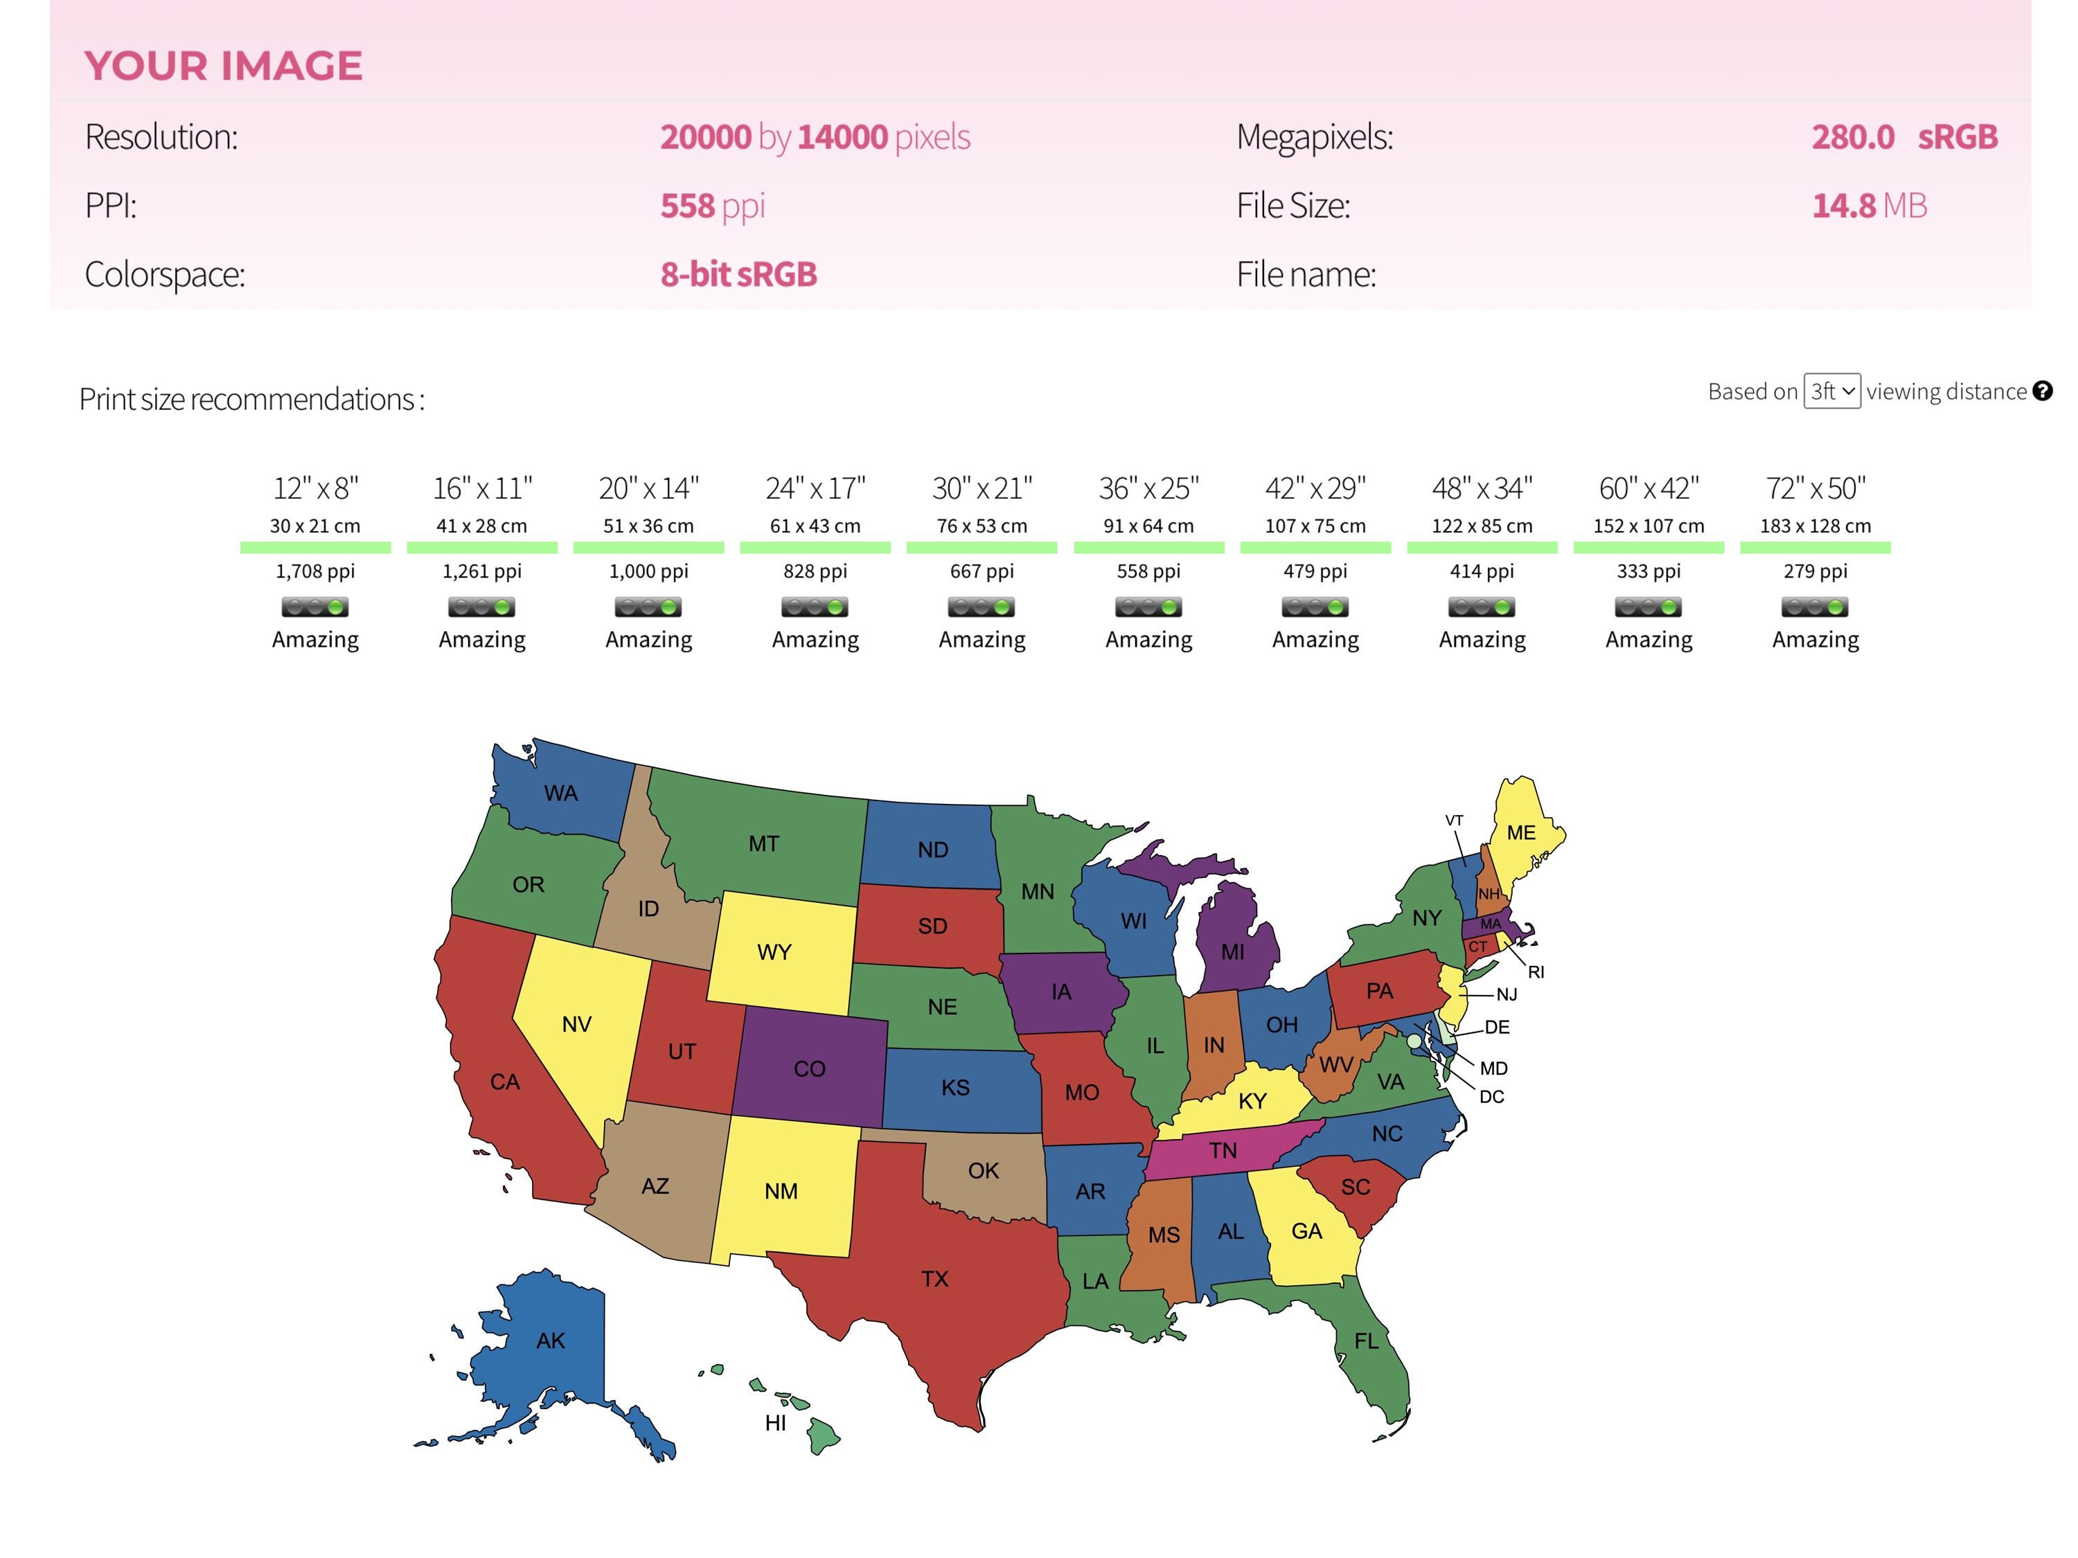Click the quality indicator light under 12" x 8"
This screenshot has height=1558, width=2078.
click(x=314, y=607)
